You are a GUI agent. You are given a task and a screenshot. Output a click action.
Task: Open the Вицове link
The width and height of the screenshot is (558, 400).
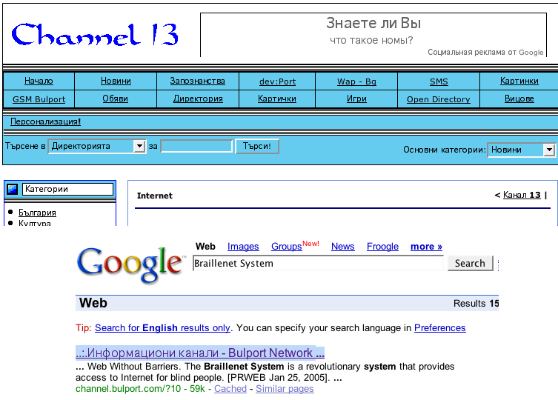519,99
